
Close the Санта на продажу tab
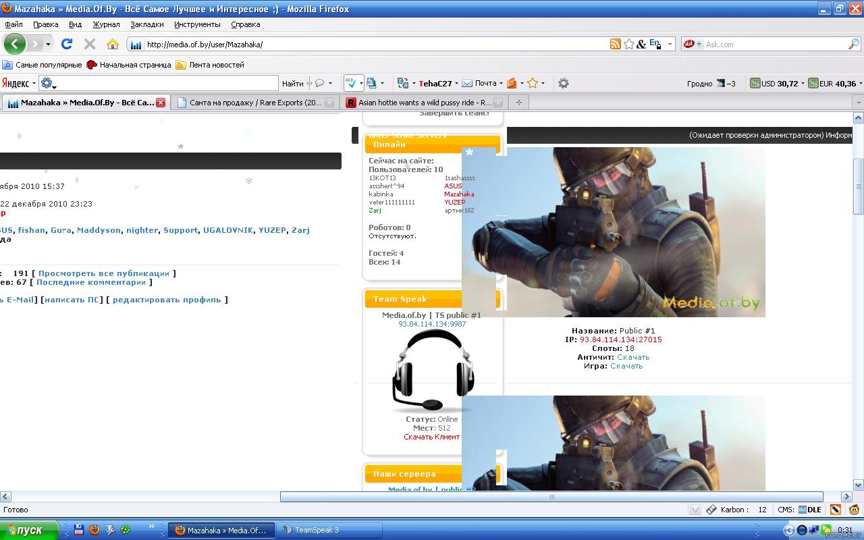point(329,103)
